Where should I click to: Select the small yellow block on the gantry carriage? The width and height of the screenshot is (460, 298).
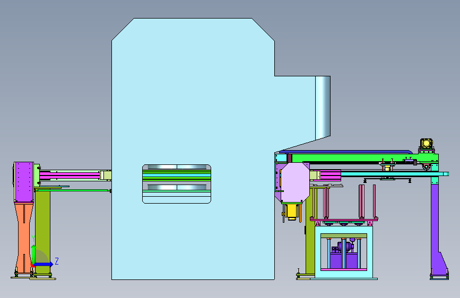pos(387,168)
